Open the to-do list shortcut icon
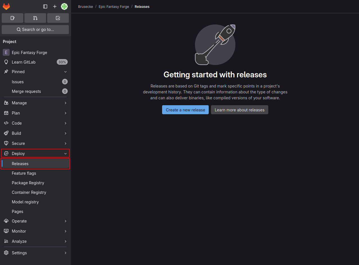Screen dimensions: 359x265 (58, 18)
